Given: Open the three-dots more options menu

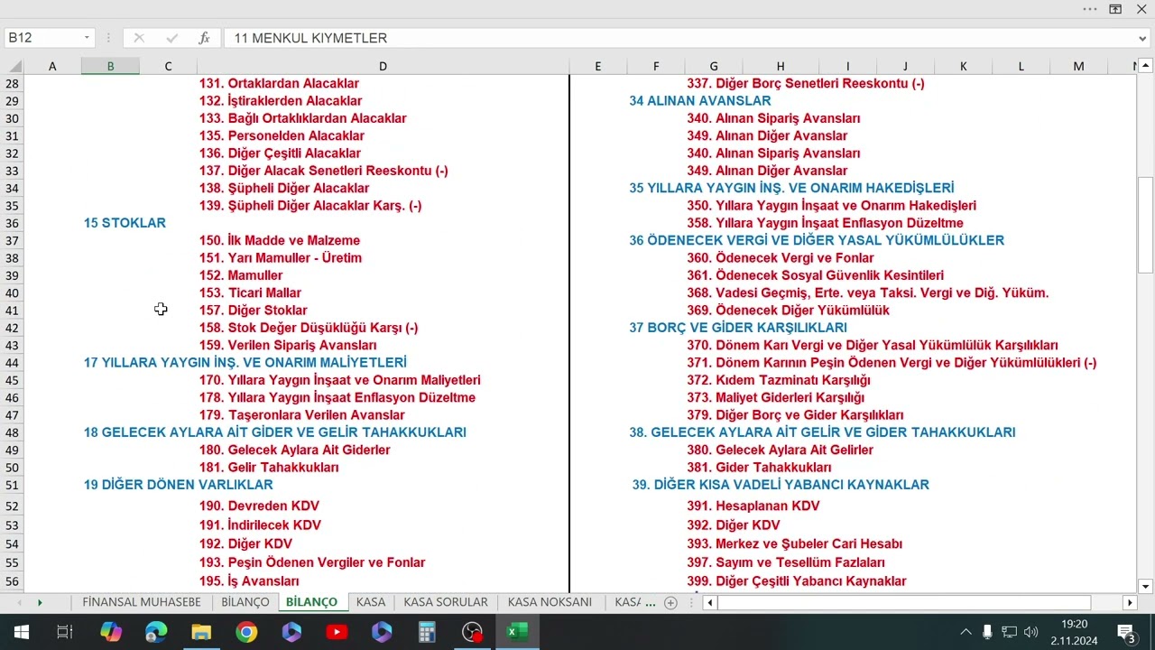Looking at the screenshot, I should (x=1090, y=9).
